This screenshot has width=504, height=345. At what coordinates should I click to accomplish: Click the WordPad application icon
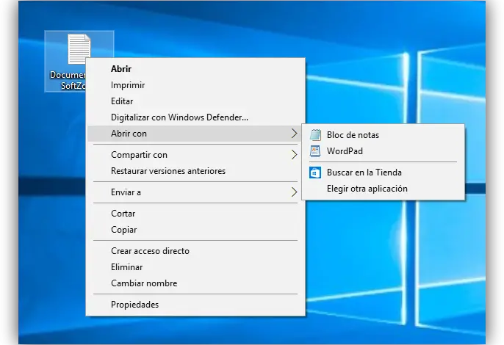click(315, 151)
